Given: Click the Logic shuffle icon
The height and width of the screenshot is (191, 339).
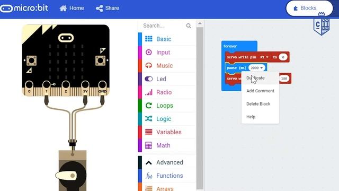Looking at the screenshot, I should pyautogui.click(x=148, y=119).
